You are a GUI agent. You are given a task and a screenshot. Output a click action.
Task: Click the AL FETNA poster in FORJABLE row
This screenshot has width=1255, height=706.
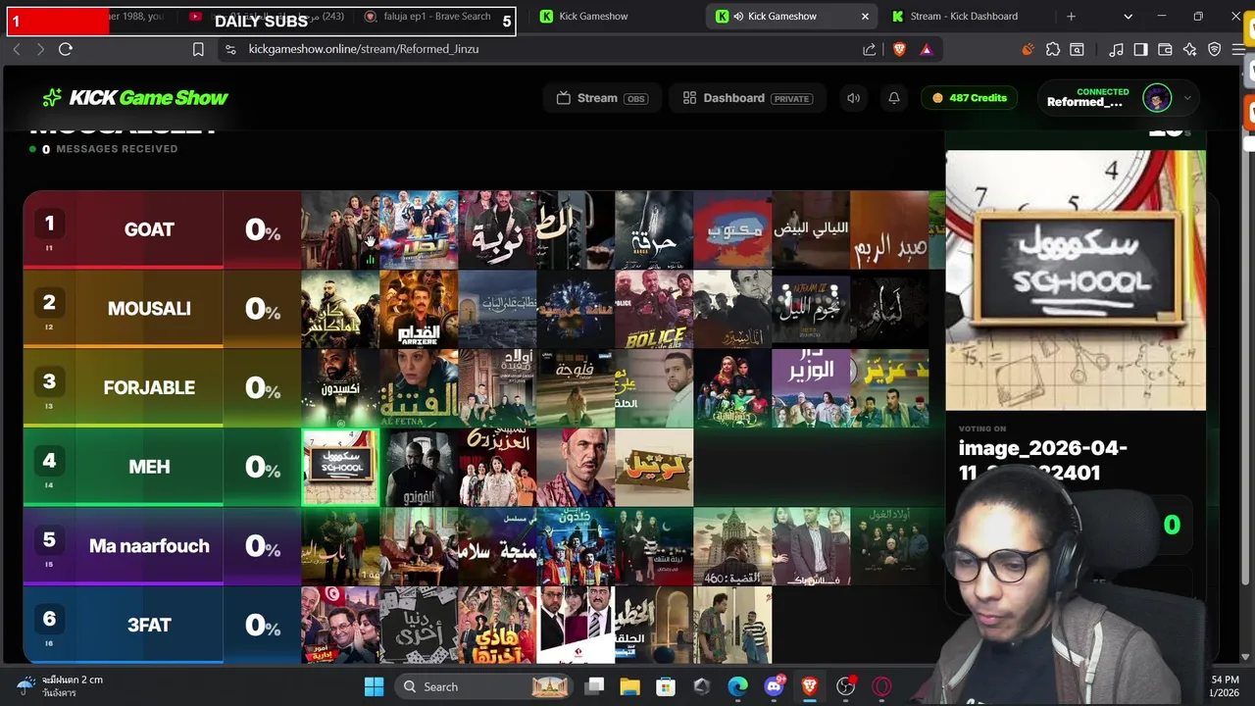click(419, 388)
